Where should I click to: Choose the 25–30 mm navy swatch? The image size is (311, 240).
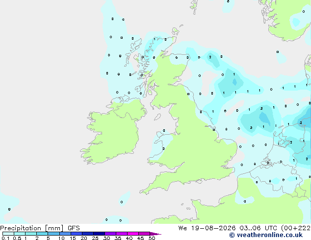[99, 234]
